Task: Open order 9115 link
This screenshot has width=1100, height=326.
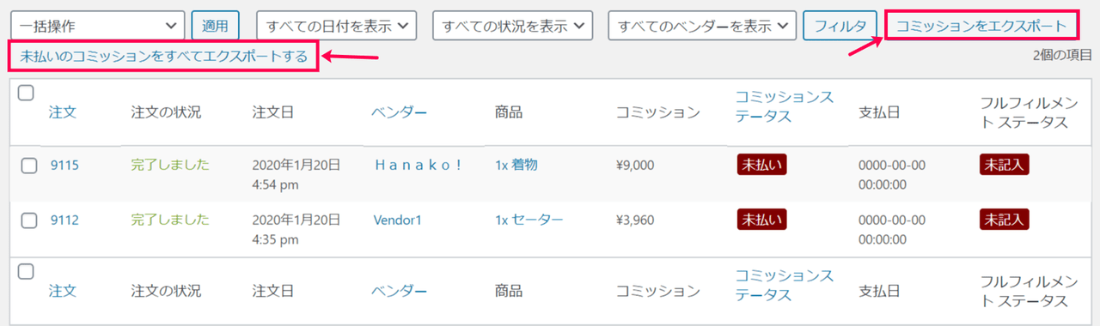Action: (x=64, y=165)
